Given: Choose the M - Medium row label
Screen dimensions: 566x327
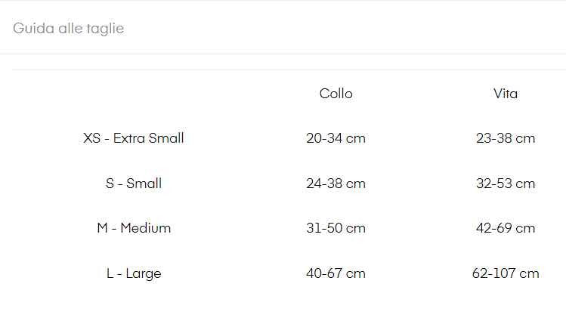Looking at the screenshot, I should pos(134,228).
